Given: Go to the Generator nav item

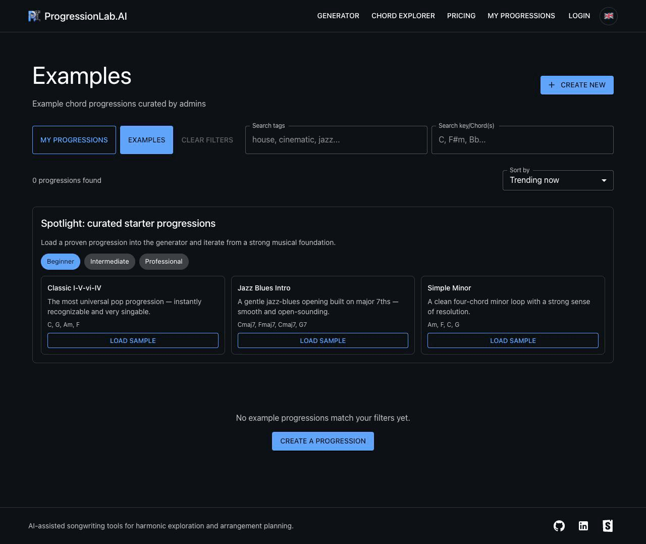Looking at the screenshot, I should click(x=338, y=16).
